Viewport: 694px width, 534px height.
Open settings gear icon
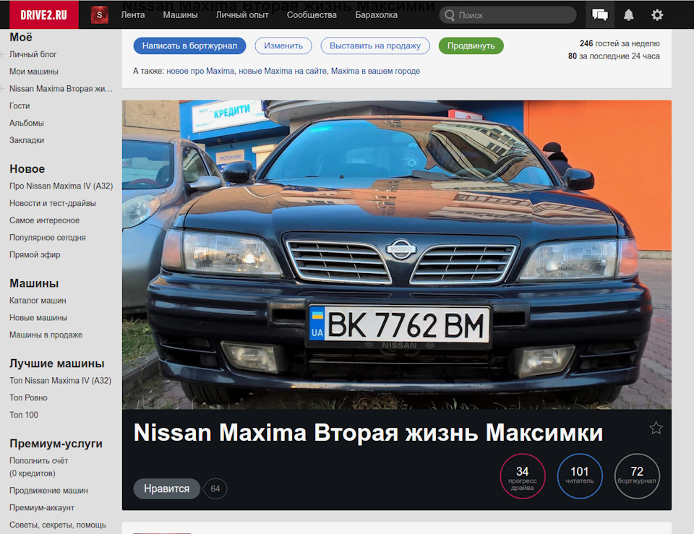[657, 15]
